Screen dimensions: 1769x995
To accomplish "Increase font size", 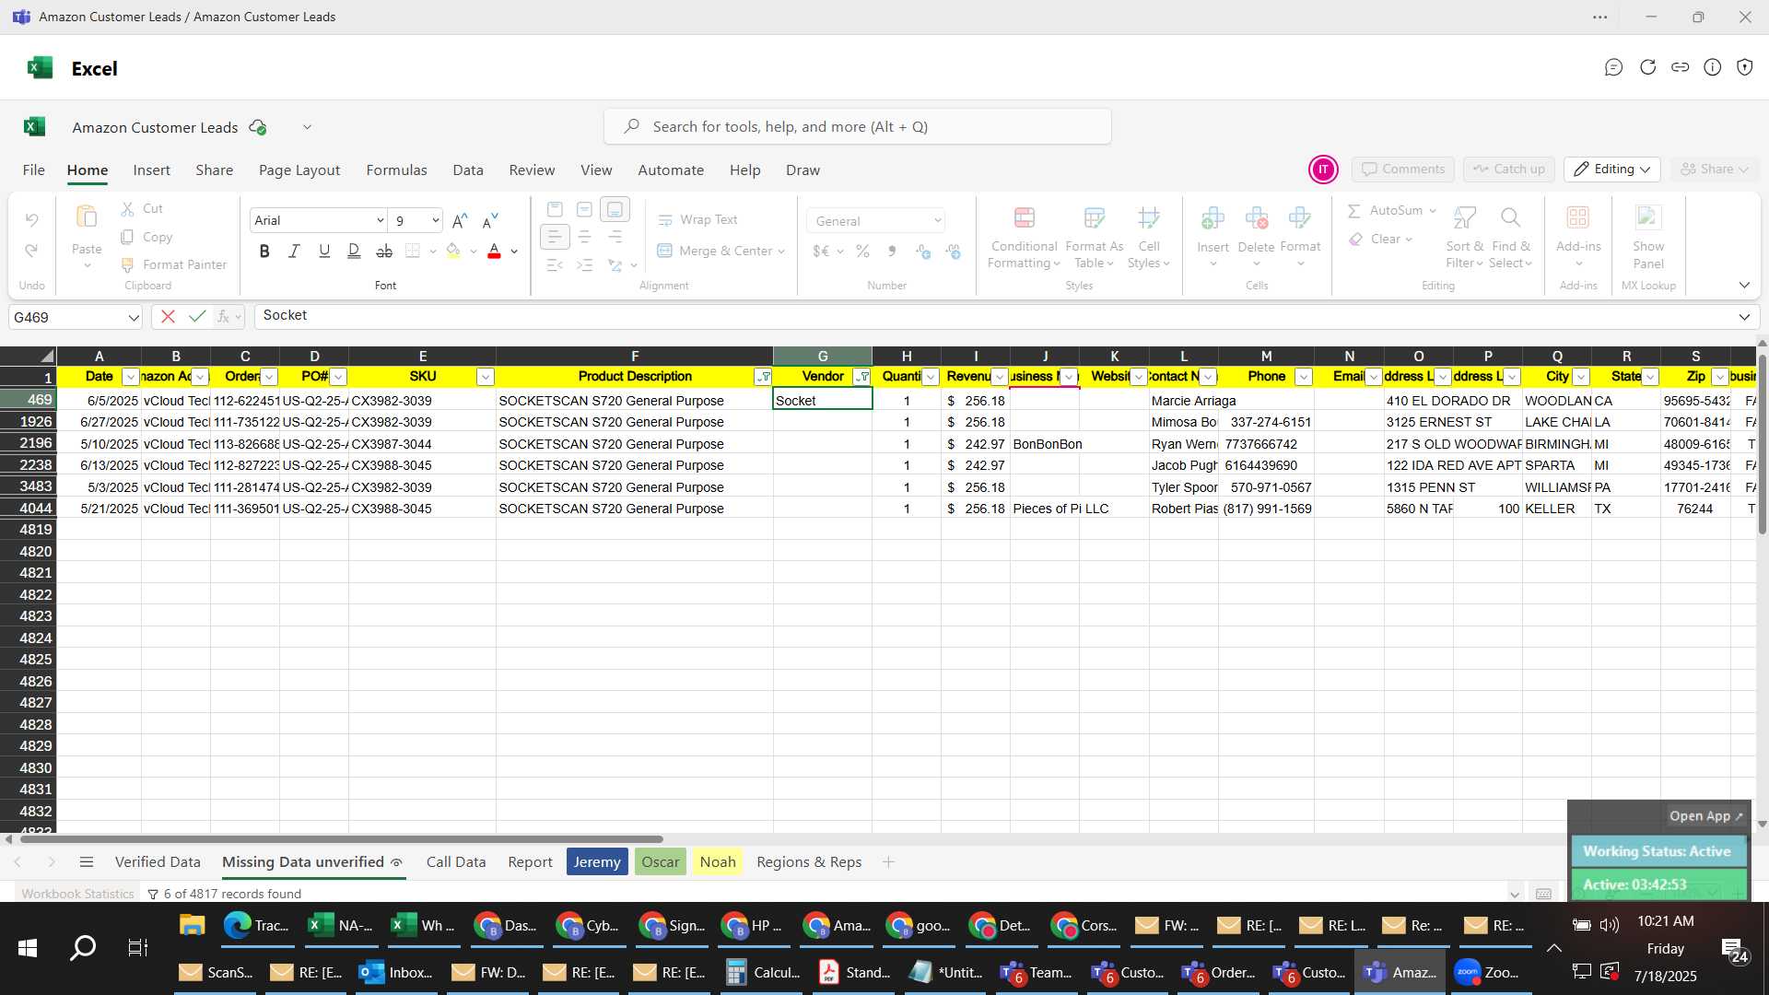I will [x=460, y=220].
